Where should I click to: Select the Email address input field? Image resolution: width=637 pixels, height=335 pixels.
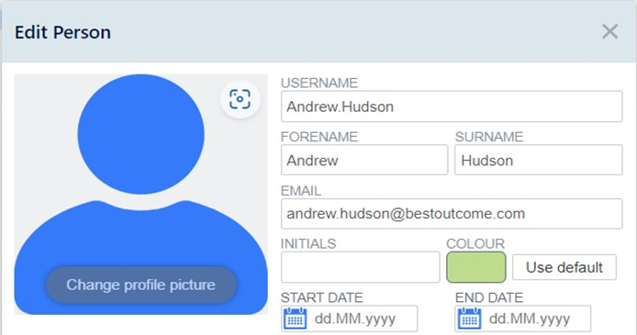[452, 214]
